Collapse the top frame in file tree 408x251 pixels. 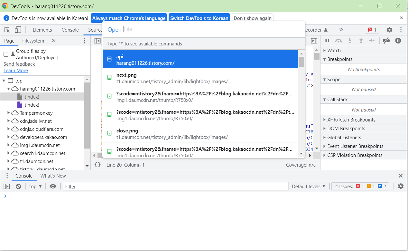click(x=4, y=81)
